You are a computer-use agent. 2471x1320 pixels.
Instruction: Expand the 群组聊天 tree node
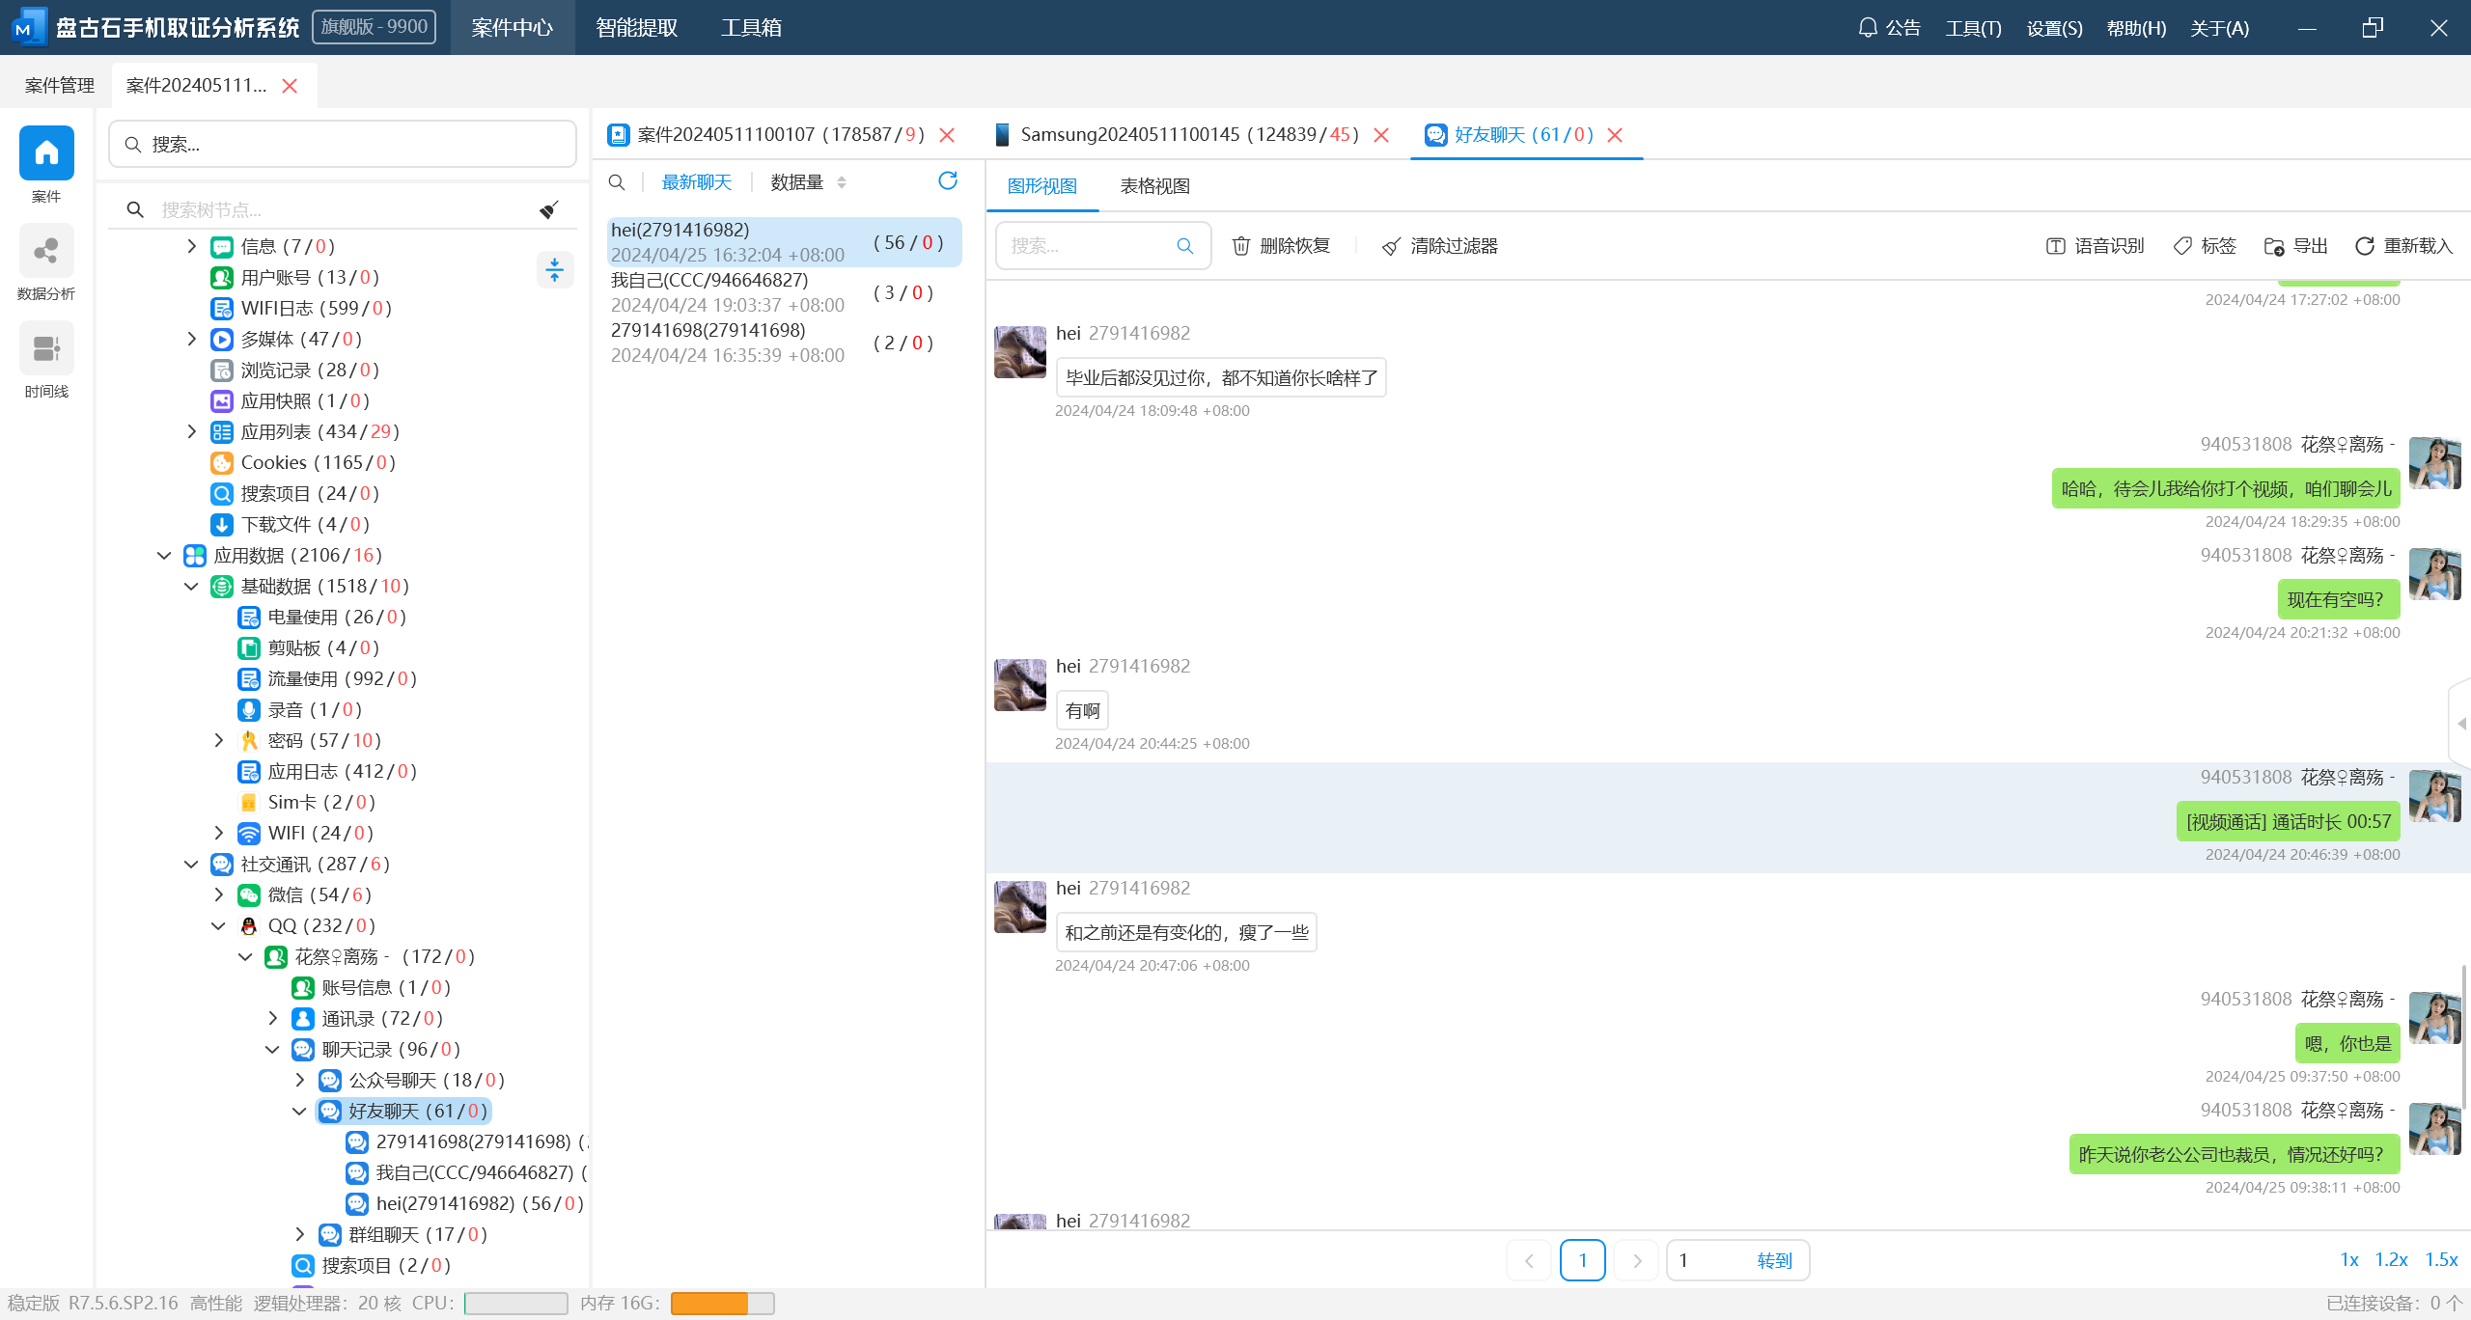pos(300,1234)
